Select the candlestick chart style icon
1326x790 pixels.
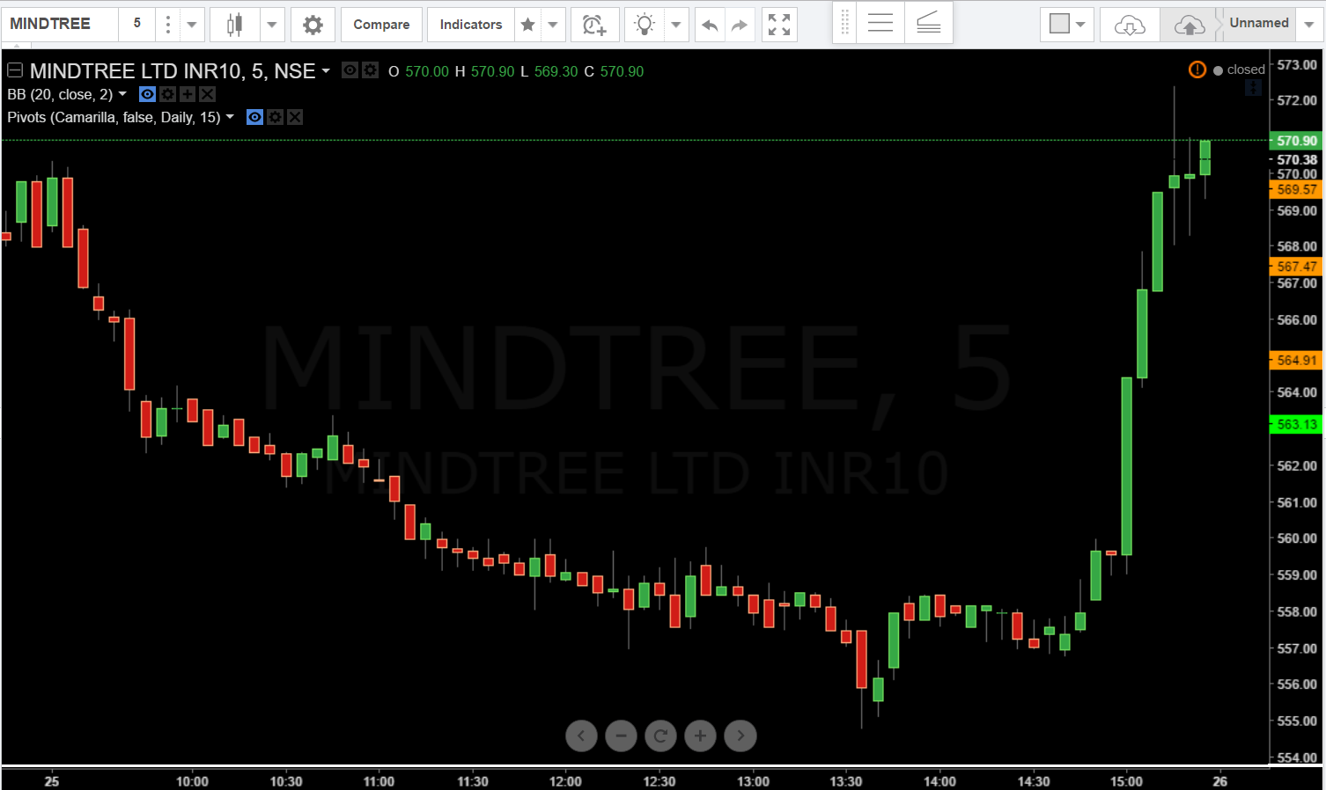click(x=235, y=25)
